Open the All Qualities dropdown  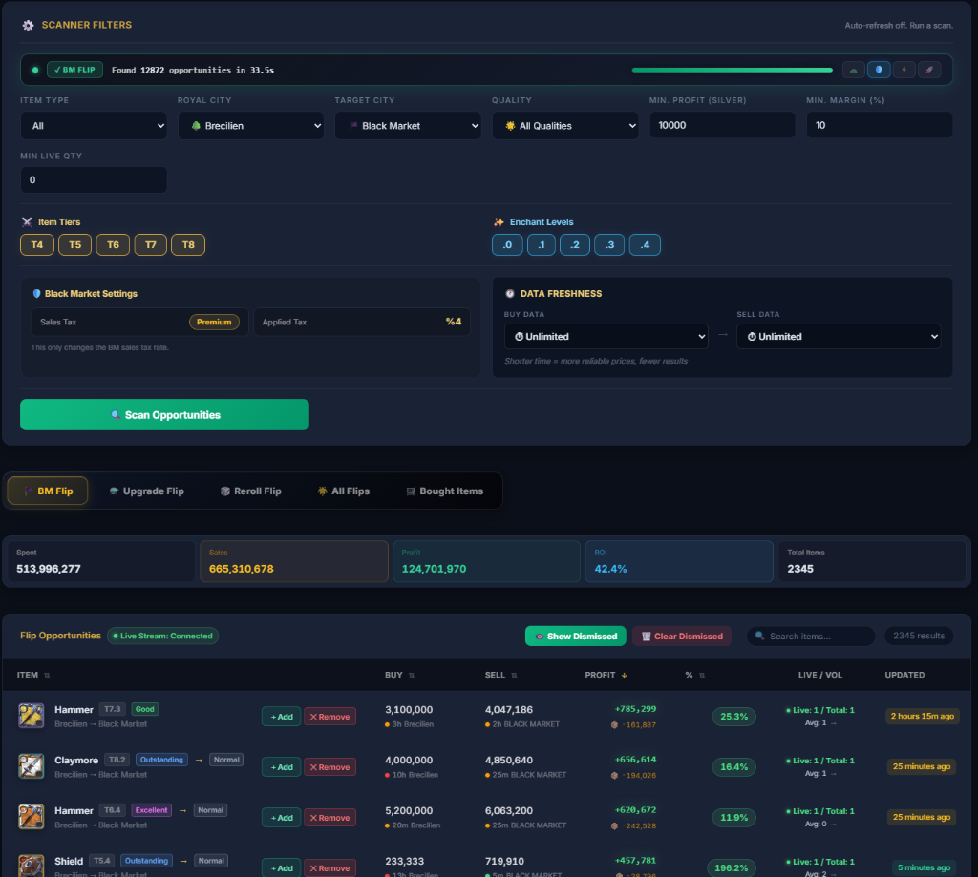565,126
